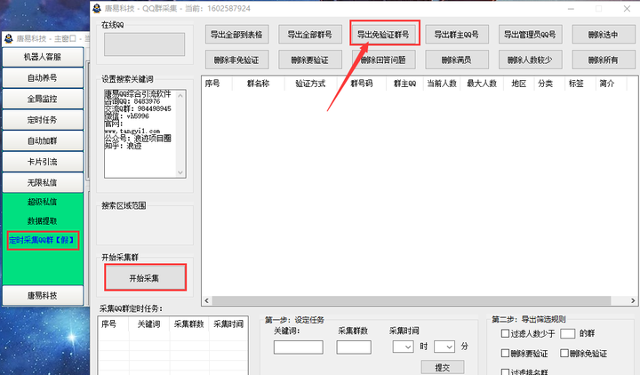Click 验证方式 column header

point(310,84)
